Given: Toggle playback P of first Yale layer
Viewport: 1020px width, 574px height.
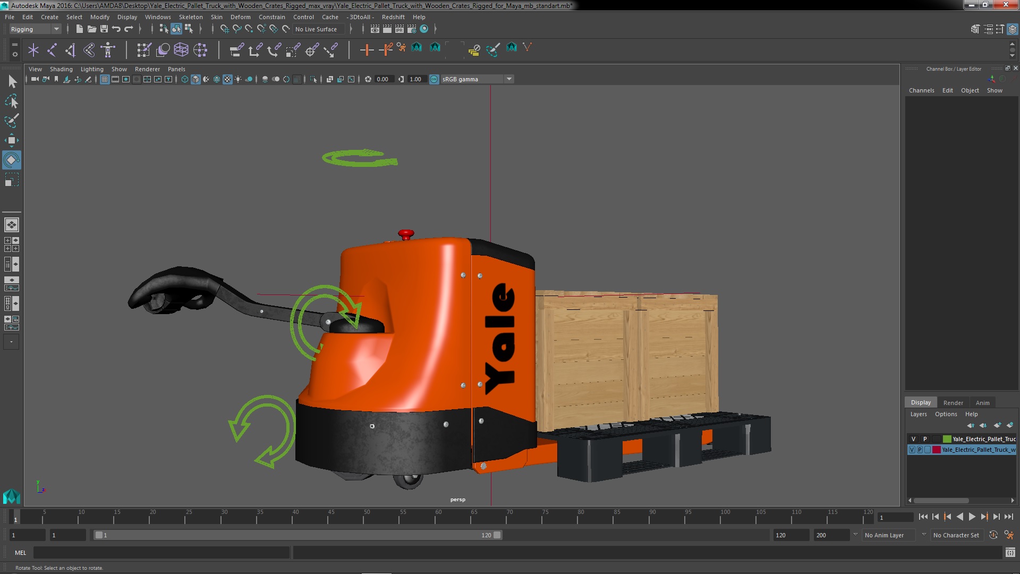Looking at the screenshot, I should pos(924,439).
